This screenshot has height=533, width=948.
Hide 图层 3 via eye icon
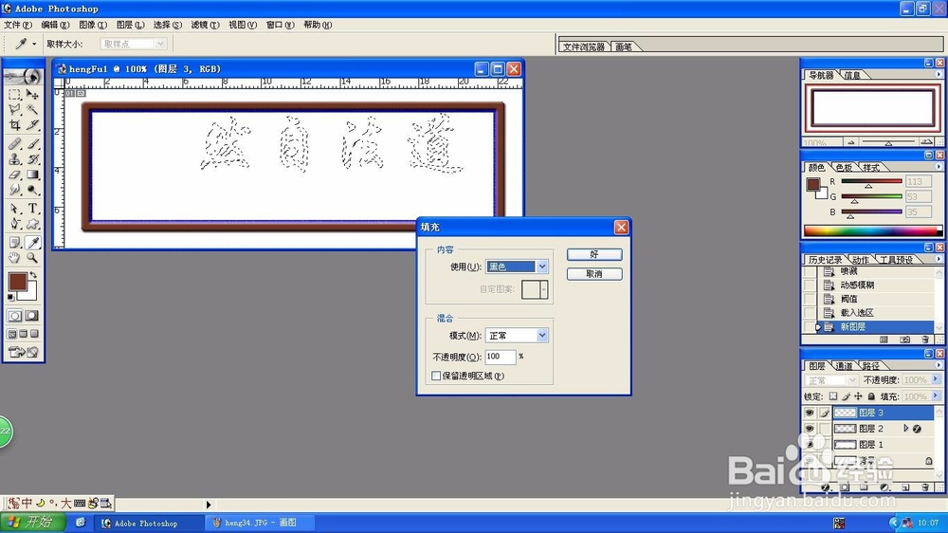tap(810, 413)
